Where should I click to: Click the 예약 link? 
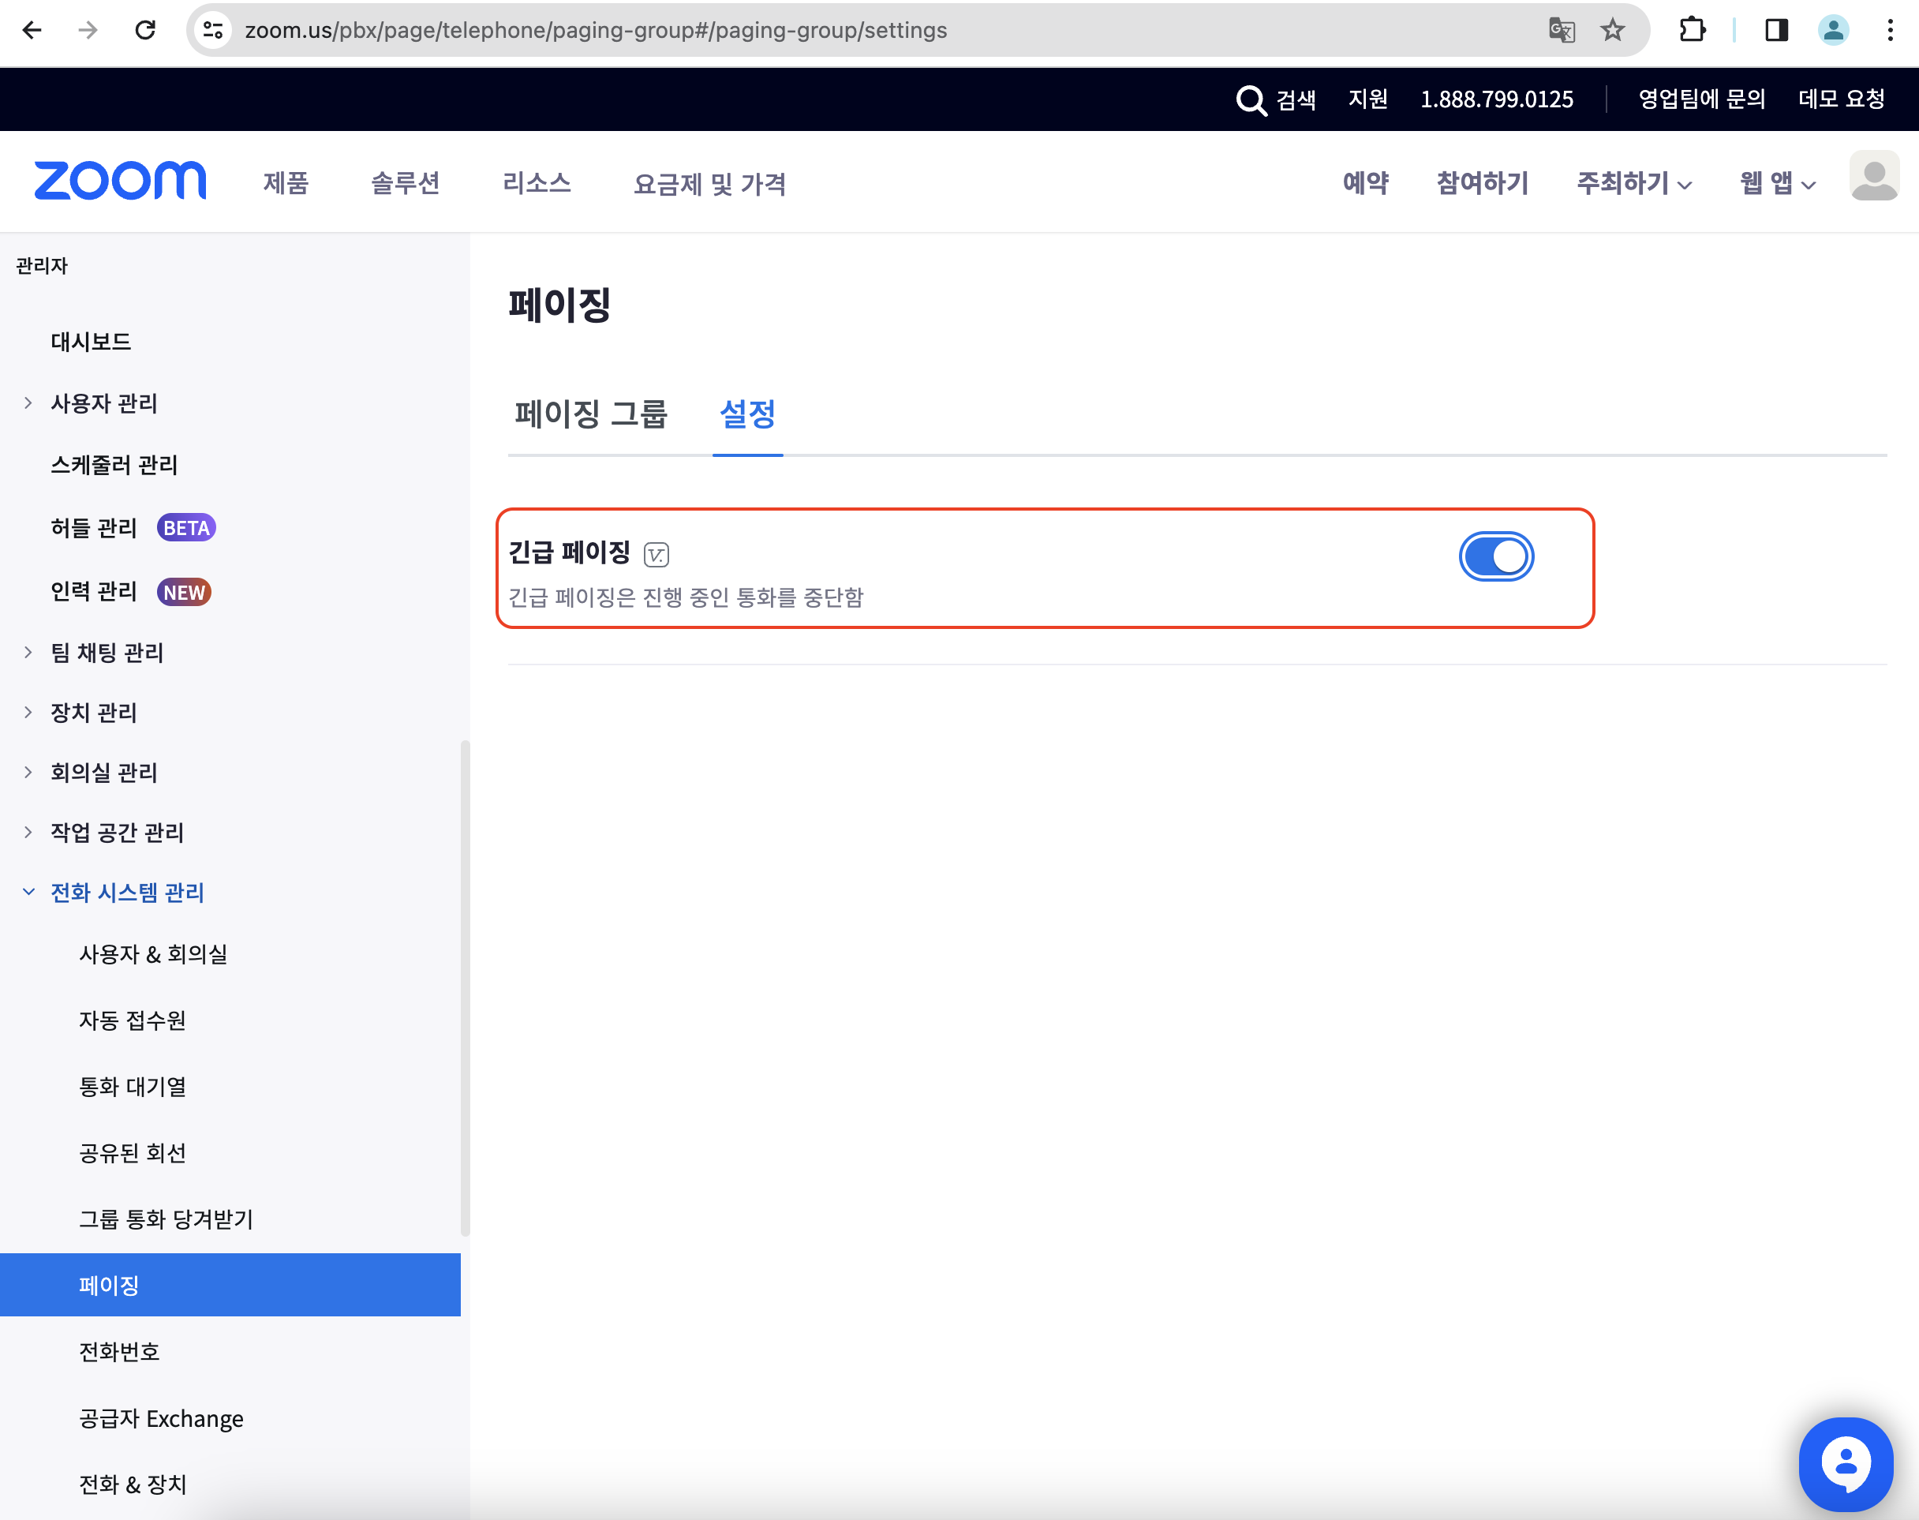coord(1366,183)
